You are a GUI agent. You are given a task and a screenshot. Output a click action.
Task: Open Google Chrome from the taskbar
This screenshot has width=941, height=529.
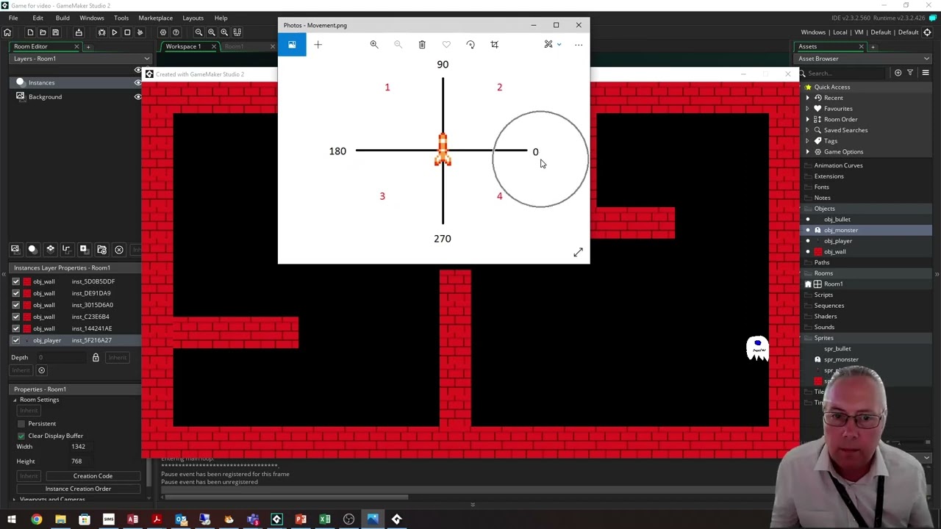tap(36, 519)
